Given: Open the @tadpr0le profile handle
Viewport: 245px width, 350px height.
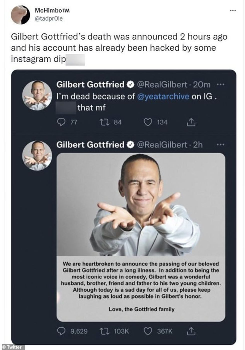Looking at the screenshot, I should pyautogui.click(x=49, y=18).
